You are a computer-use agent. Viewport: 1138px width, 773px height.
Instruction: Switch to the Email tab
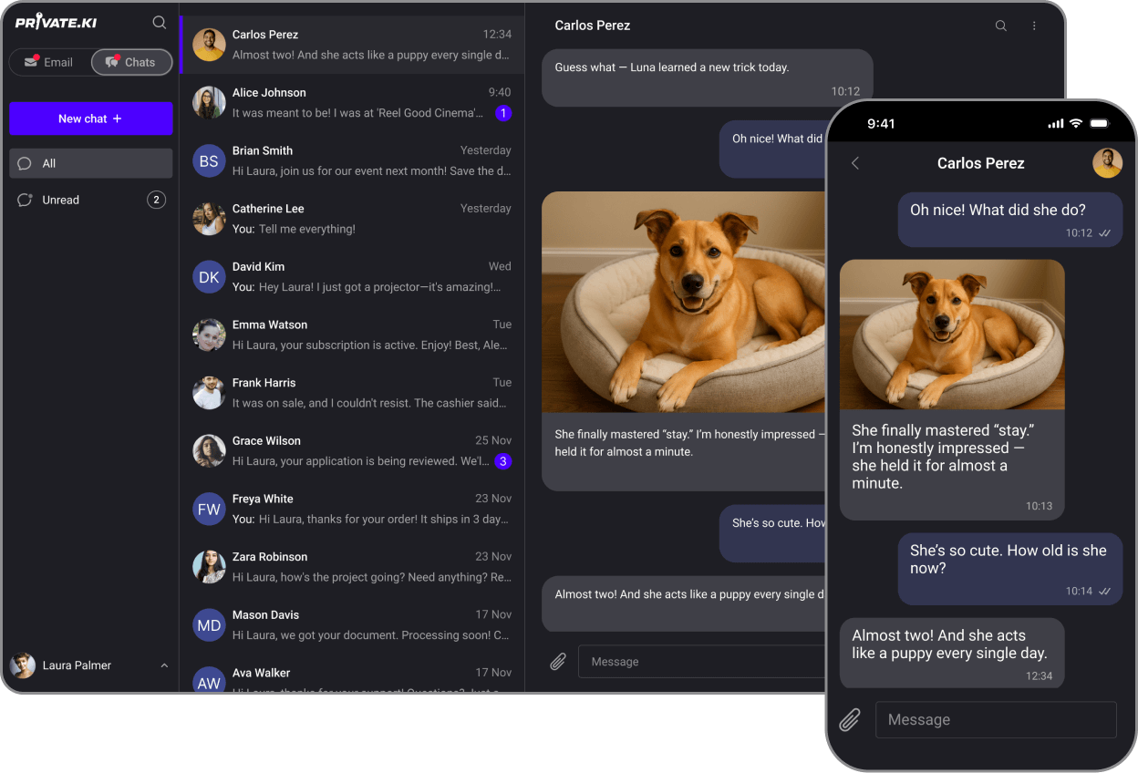coord(52,62)
